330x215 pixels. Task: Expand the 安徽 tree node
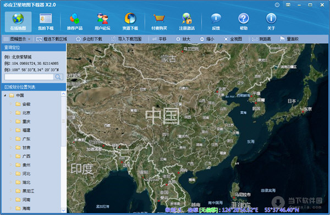click(11, 104)
